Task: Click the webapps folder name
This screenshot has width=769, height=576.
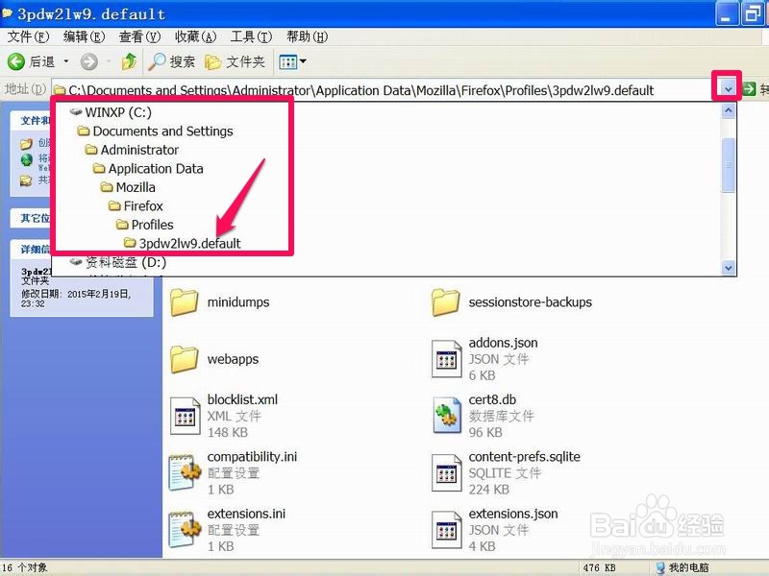Action: [x=233, y=359]
